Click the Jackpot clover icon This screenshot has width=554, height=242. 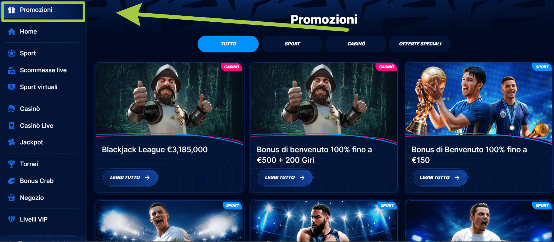pos(11,142)
